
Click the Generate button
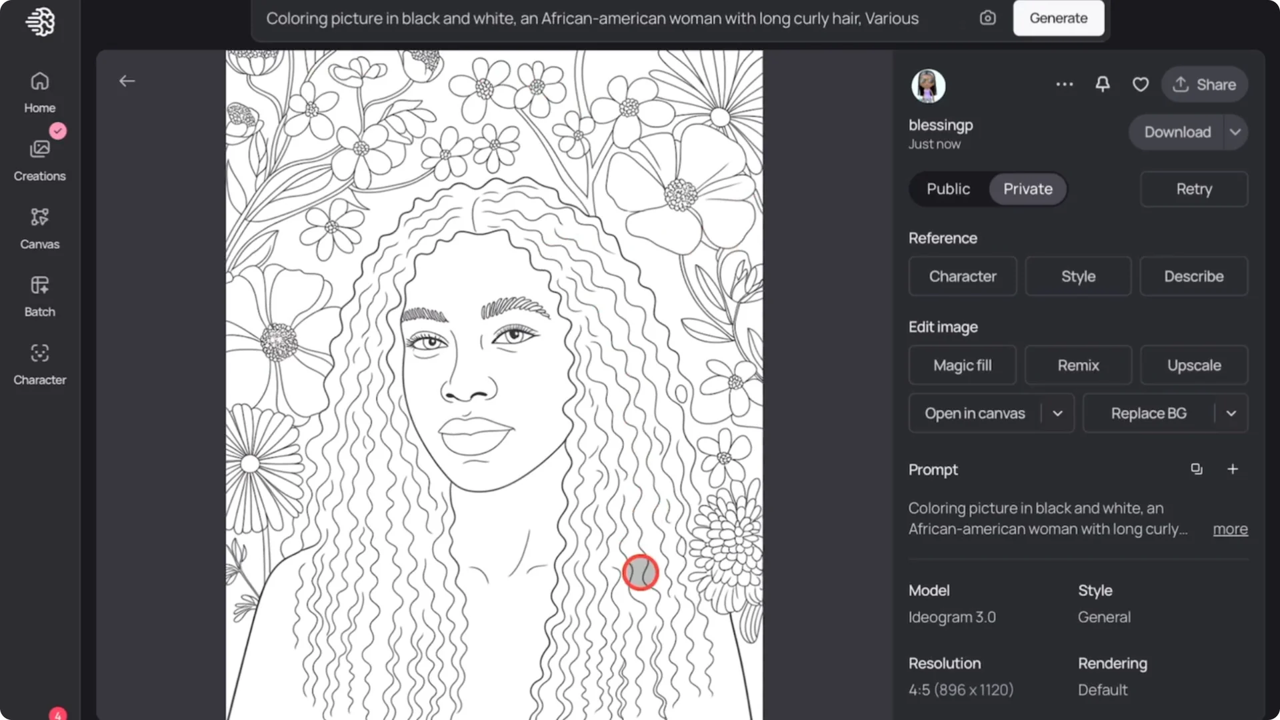point(1058,18)
